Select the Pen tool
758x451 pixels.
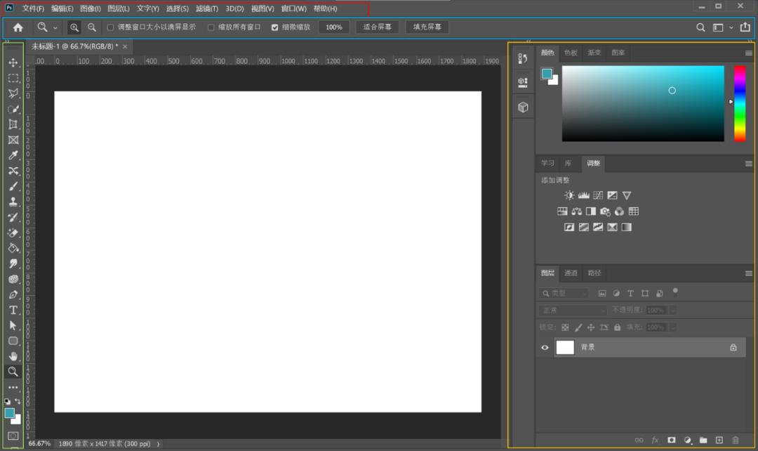tap(13, 294)
